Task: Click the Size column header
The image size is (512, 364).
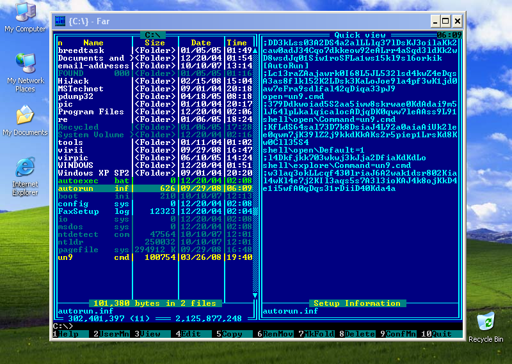Action: tap(155, 43)
